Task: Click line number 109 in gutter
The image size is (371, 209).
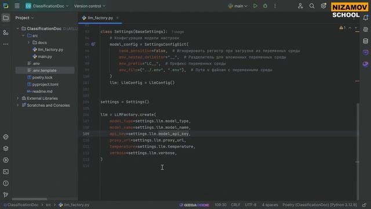Action: 86,134
